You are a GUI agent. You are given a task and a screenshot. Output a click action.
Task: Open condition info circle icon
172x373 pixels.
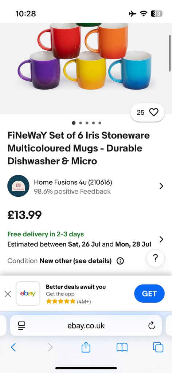coord(120,261)
